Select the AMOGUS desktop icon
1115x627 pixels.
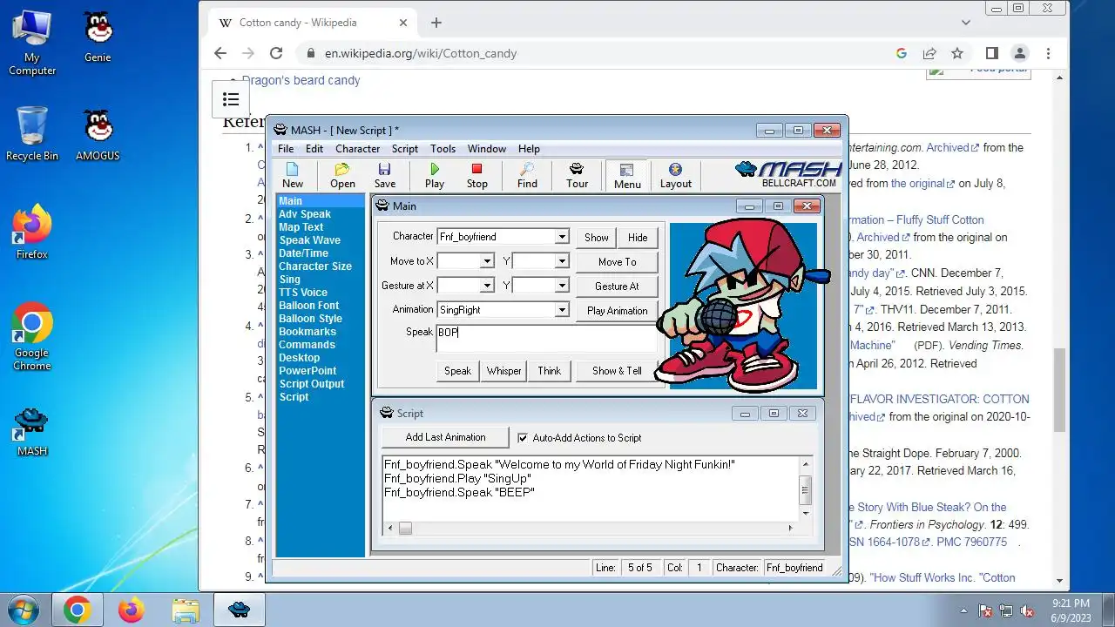(98, 135)
